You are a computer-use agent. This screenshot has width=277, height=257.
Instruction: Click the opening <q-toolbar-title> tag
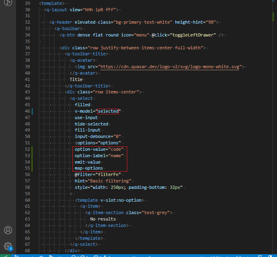[x=86, y=54]
